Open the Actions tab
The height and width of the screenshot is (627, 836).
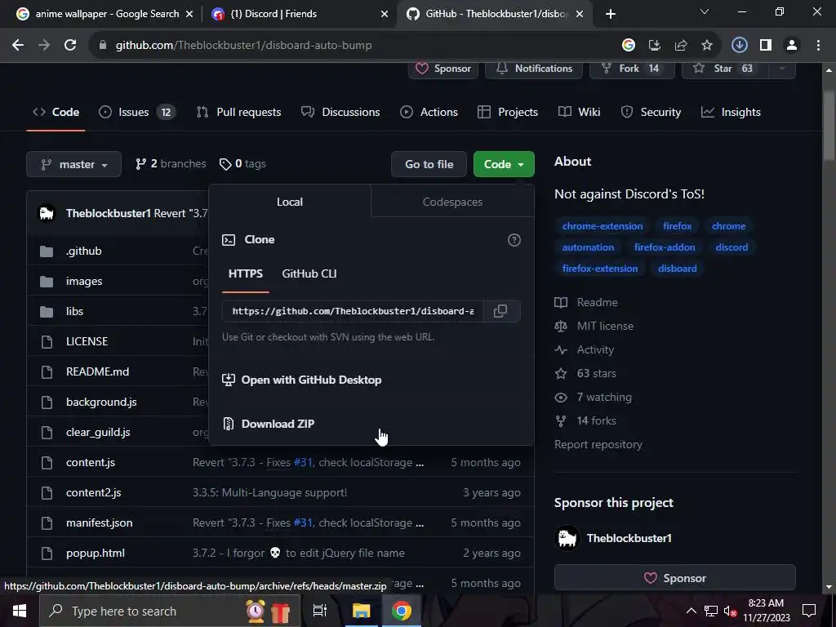tap(429, 112)
